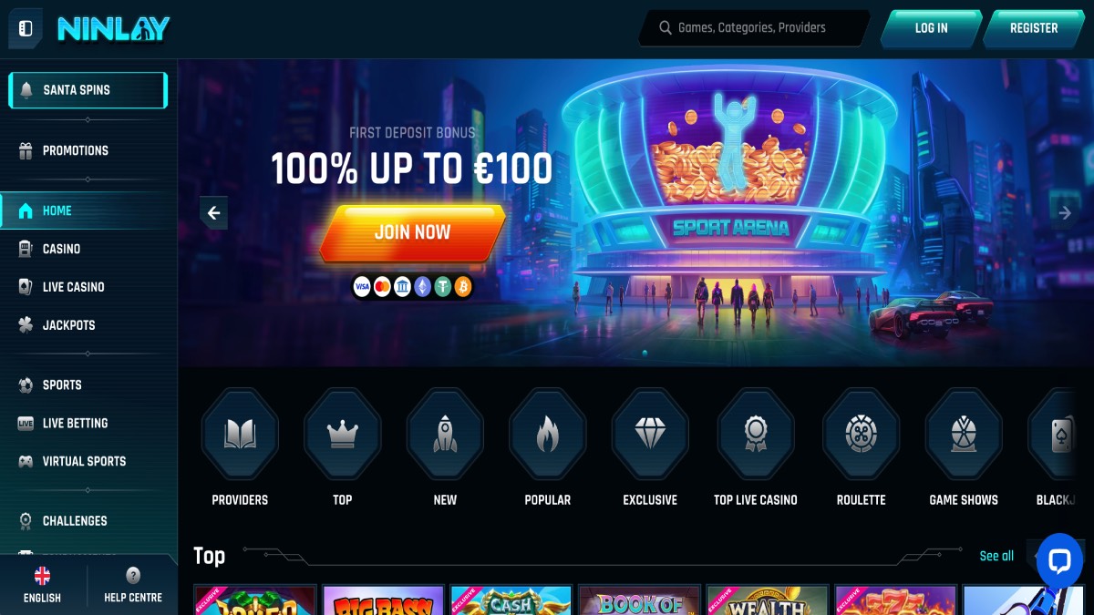Open the English language selector
Viewport: 1094px width, 615px height.
click(x=42, y=585)
